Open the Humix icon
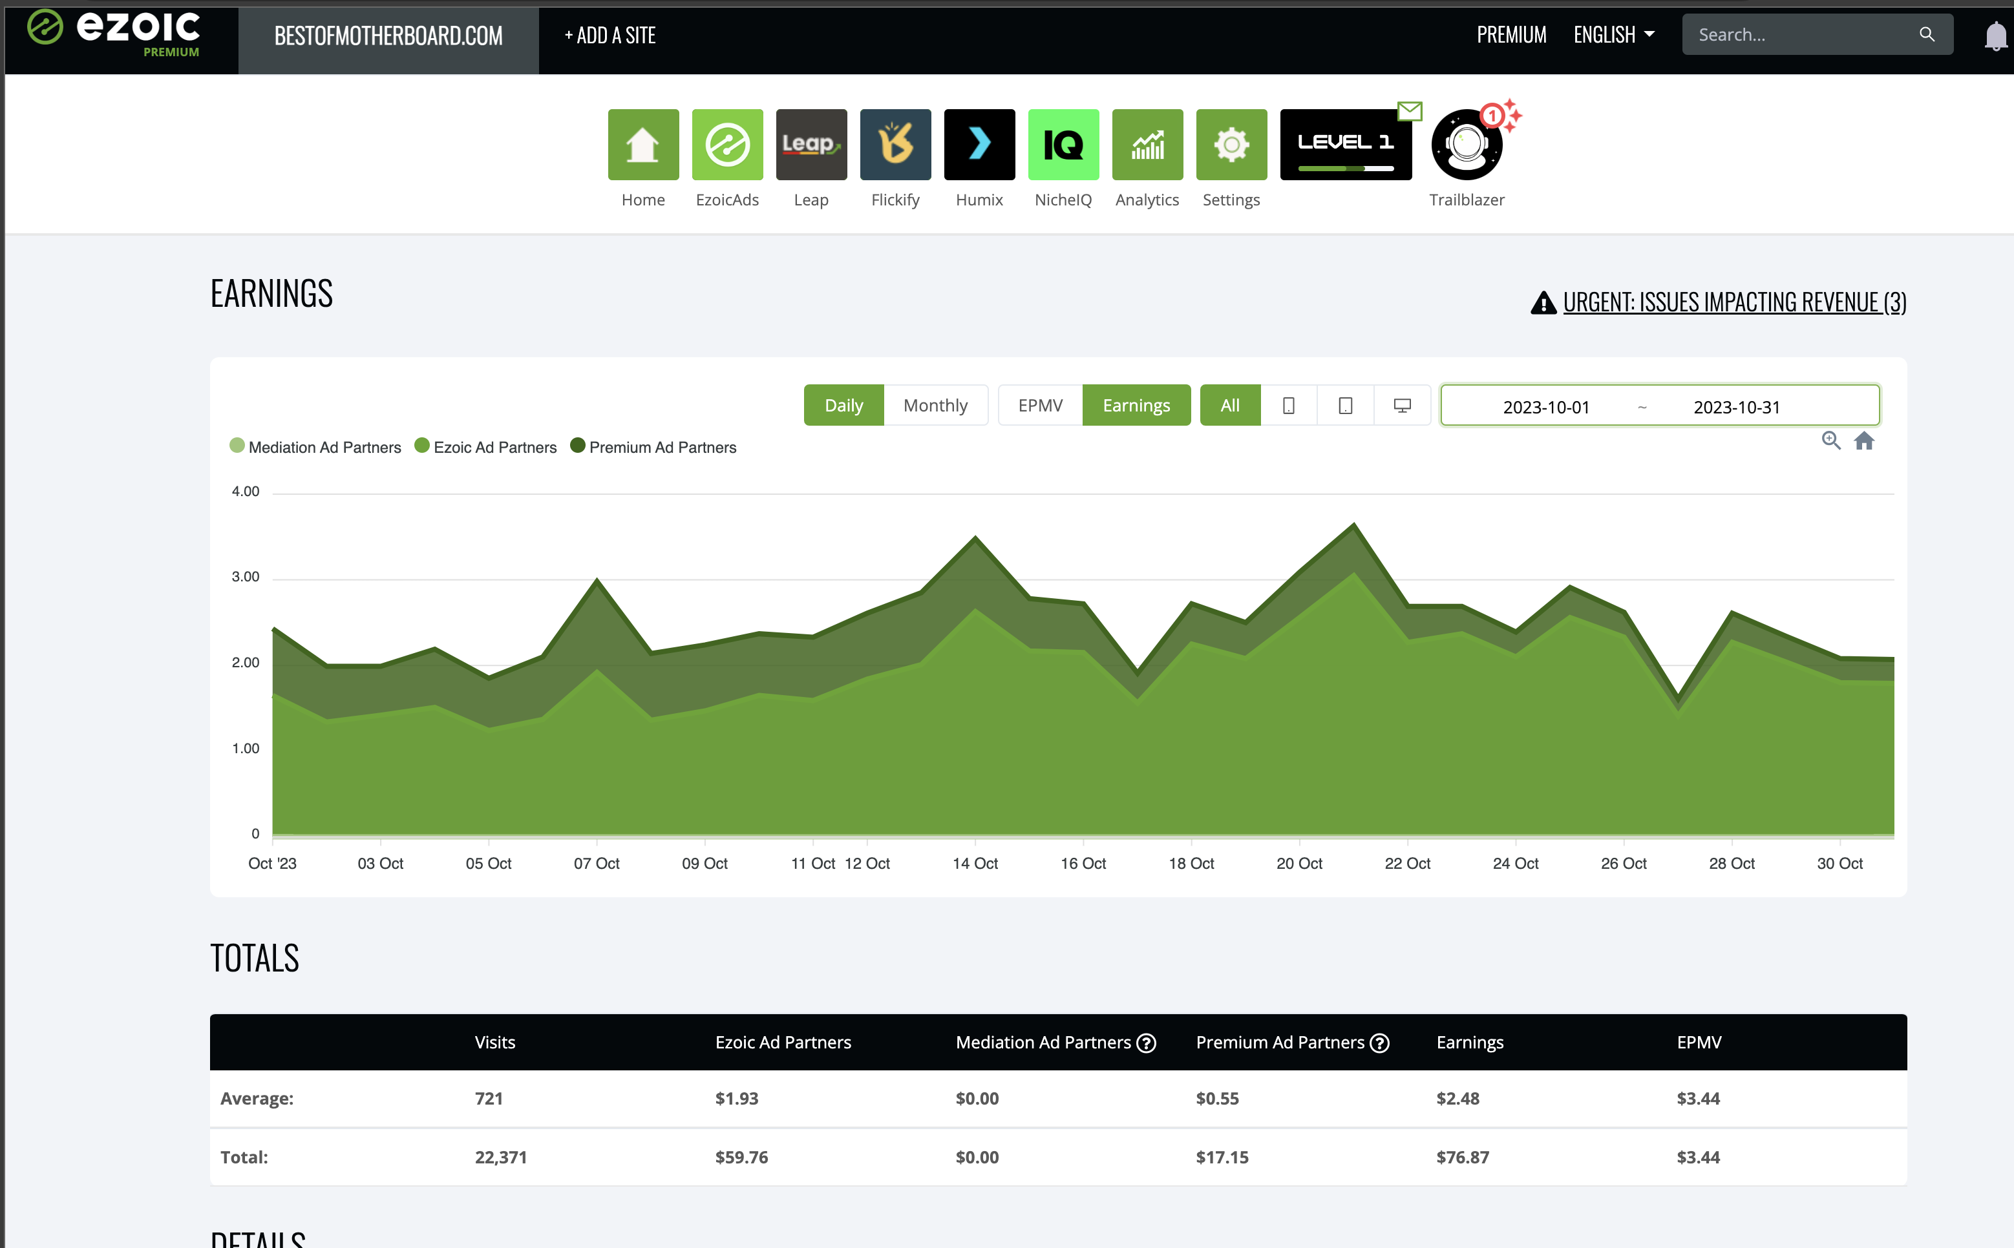Image resolution: width=2014 pixels, height=1248 pixels. 979,145
